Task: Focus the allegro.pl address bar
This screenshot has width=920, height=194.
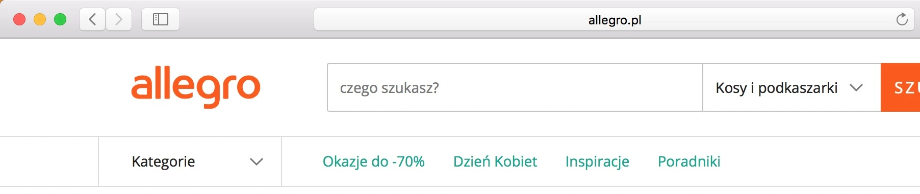Action: [x=615, y=20]
